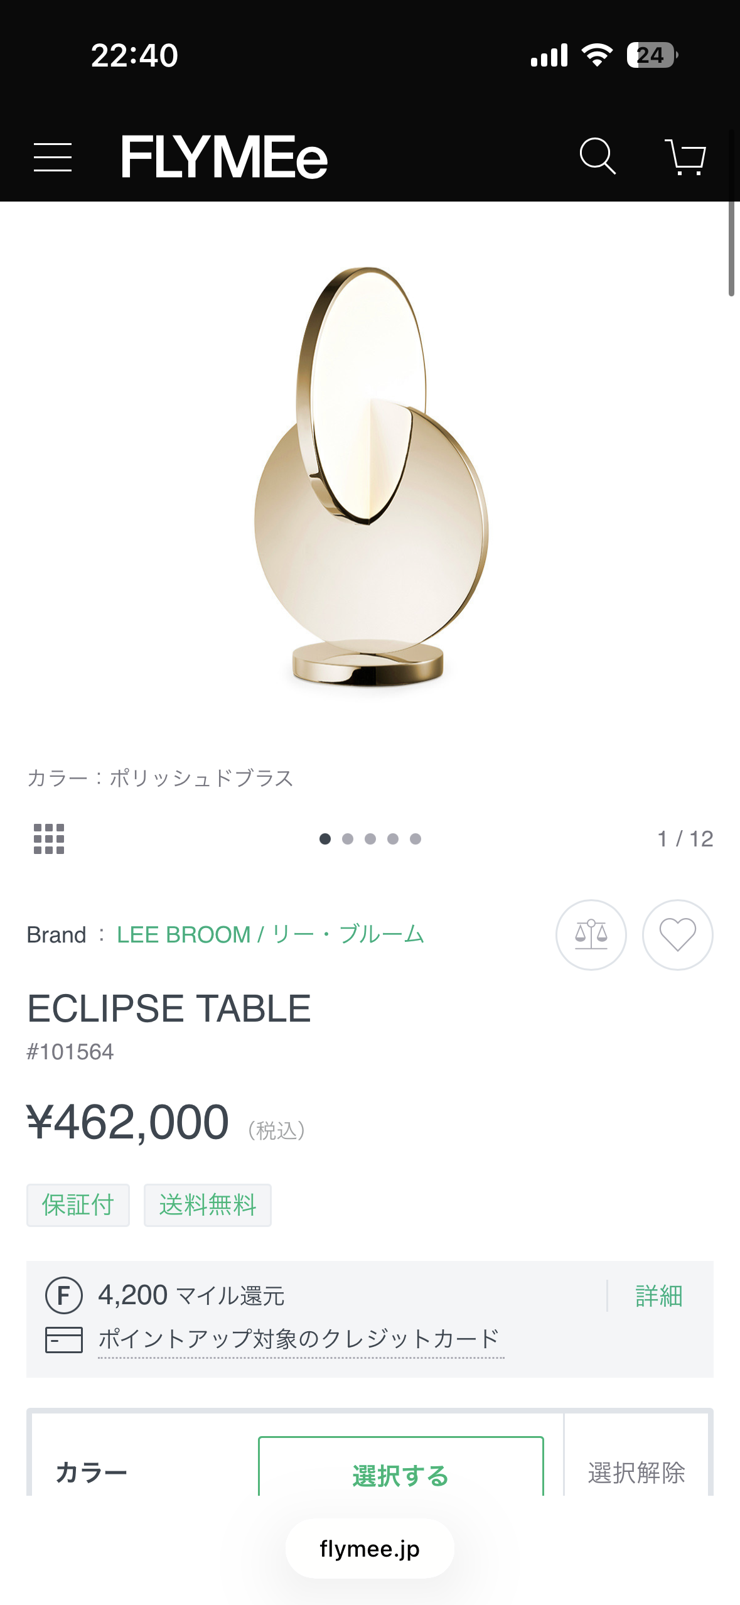This screenshot has height=1605, width=740.
Task: Tap the 保証付 warranty tag
Action: (78, 1205)
